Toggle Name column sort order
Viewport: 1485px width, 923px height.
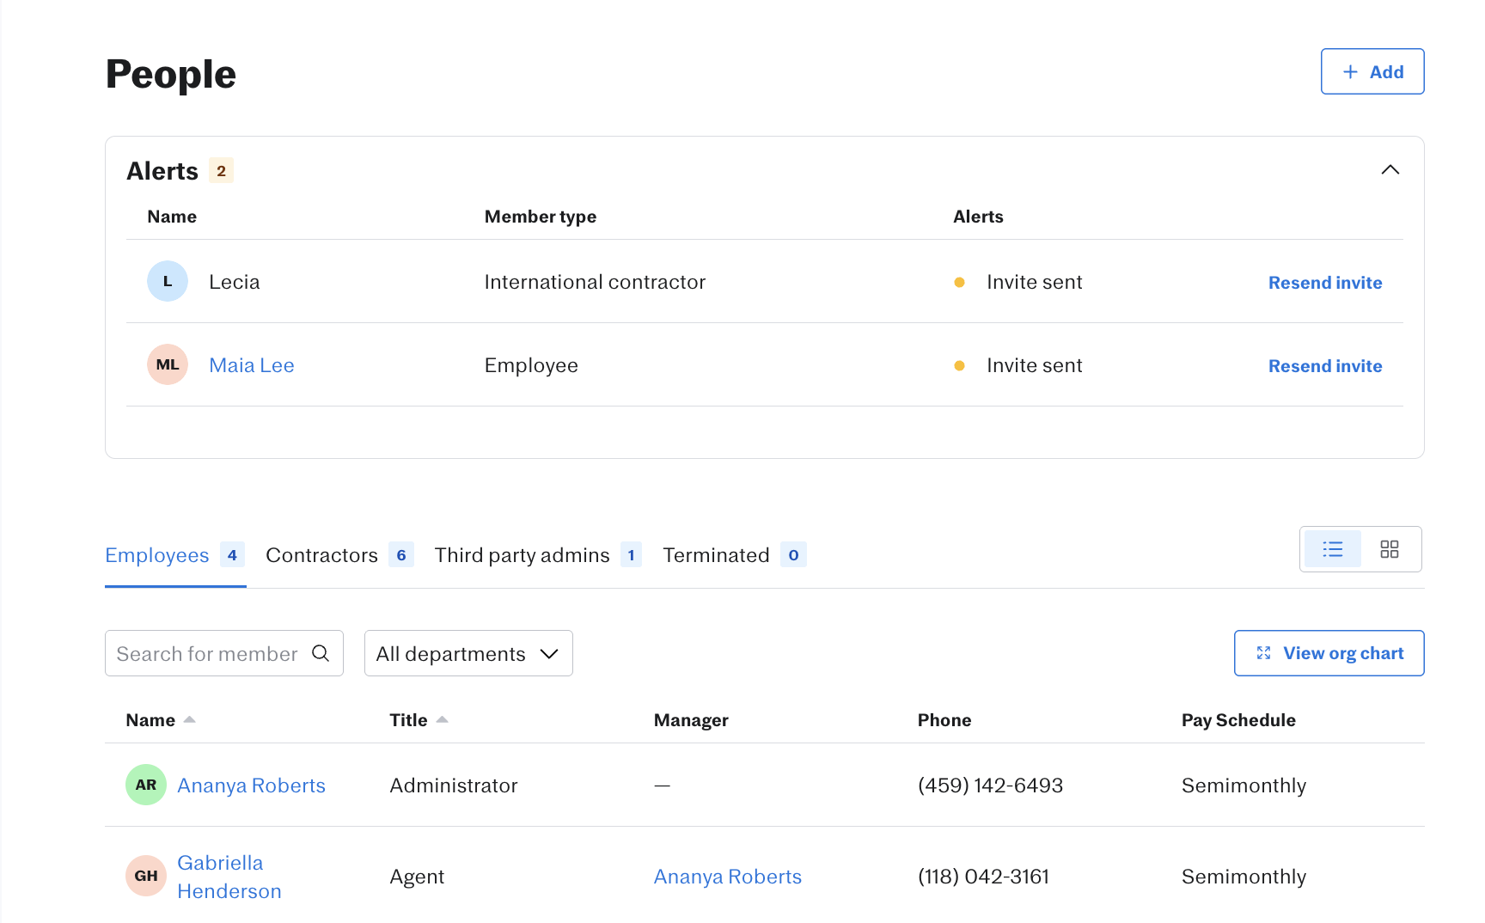coord(191,719)
